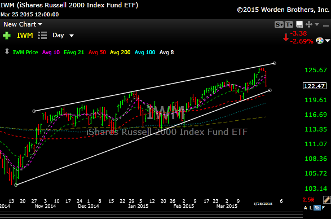
Task: Select the Avg 50 legend label
Action: click(97, 52)
